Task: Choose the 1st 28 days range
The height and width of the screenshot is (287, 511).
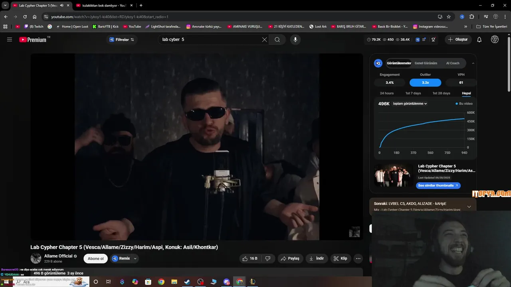Action: coord(441,93)
